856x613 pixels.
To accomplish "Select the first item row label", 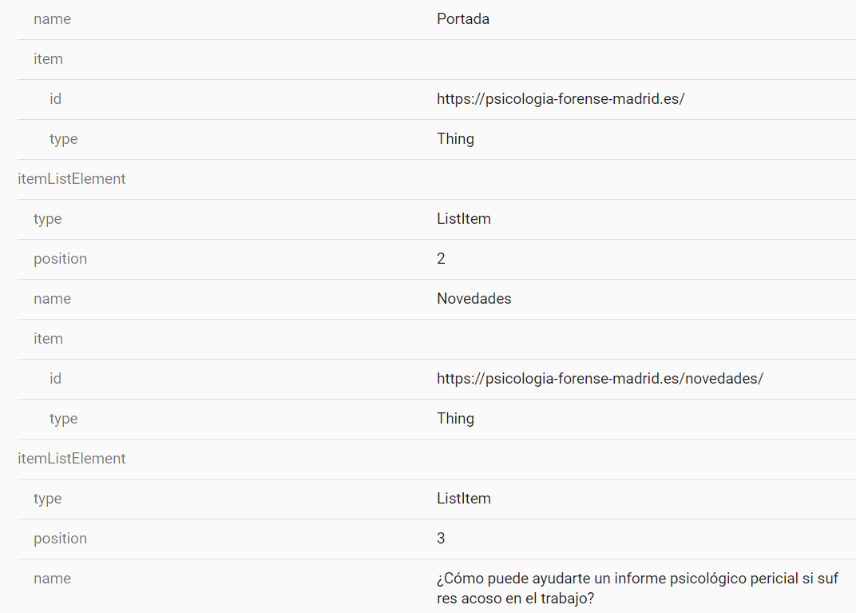I will [48, 59].
